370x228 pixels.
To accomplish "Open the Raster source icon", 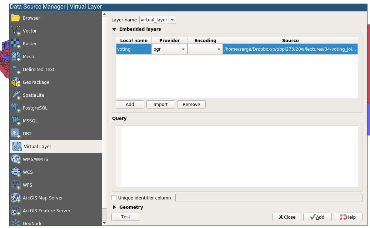I will (x=16, y=44).
